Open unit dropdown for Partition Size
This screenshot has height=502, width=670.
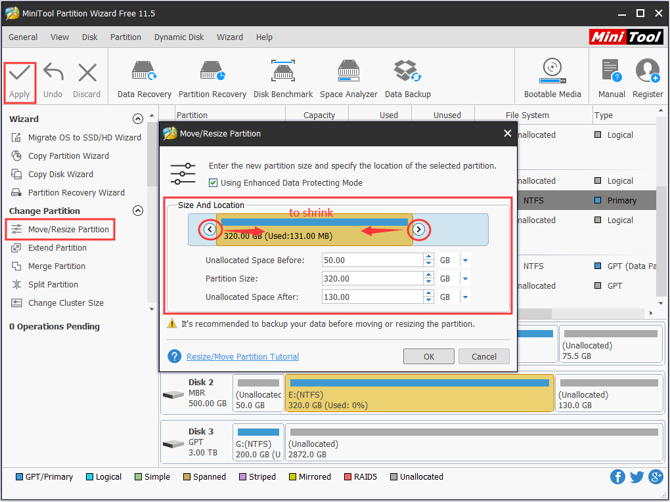(x=465, y=278)
